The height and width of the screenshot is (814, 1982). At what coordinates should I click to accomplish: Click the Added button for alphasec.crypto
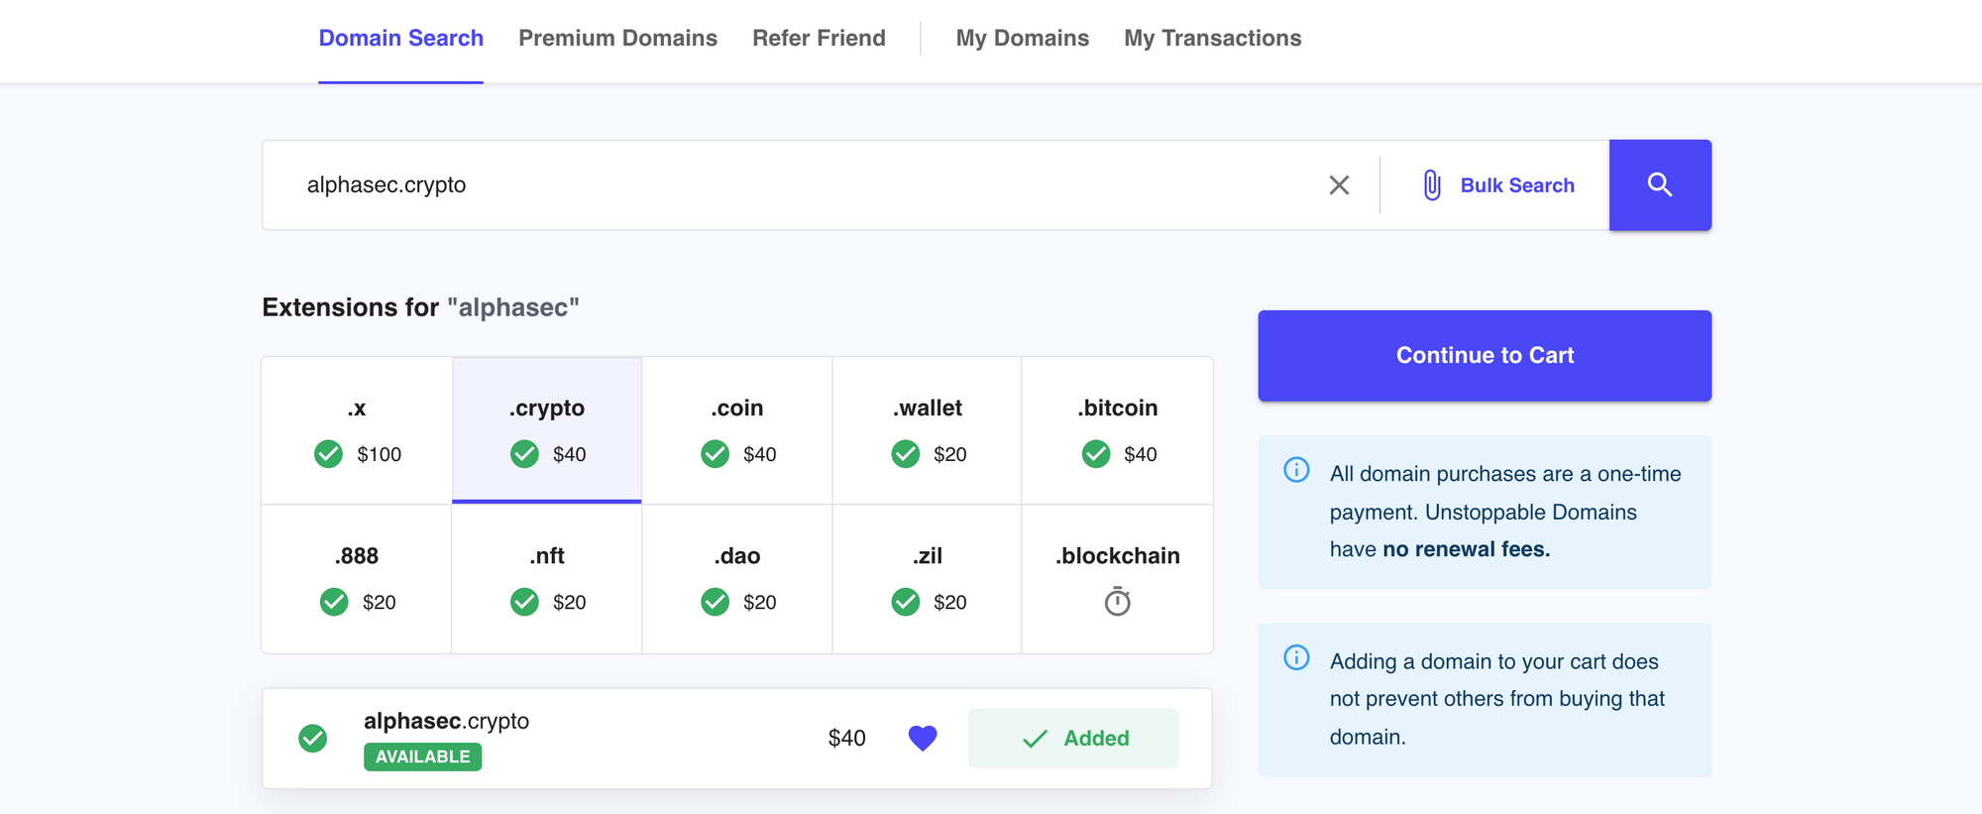tap(1073, 739)
